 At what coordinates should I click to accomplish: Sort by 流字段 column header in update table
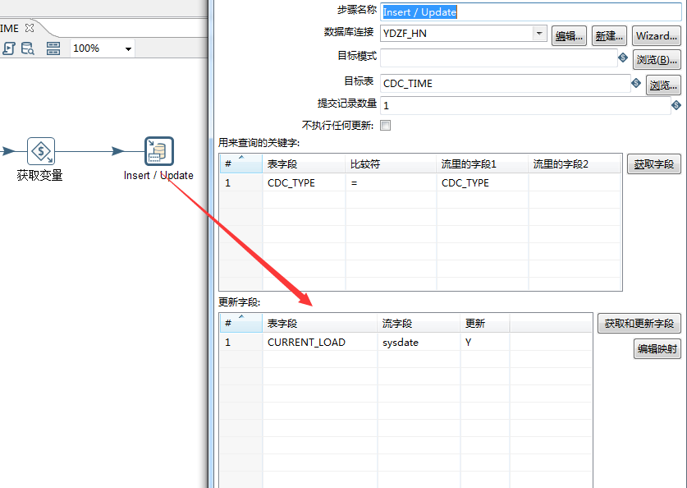[x=419, y=324]
